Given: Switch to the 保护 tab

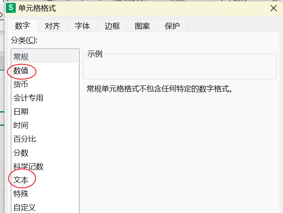Looking at the screenshot, I should tap(172, 26).
